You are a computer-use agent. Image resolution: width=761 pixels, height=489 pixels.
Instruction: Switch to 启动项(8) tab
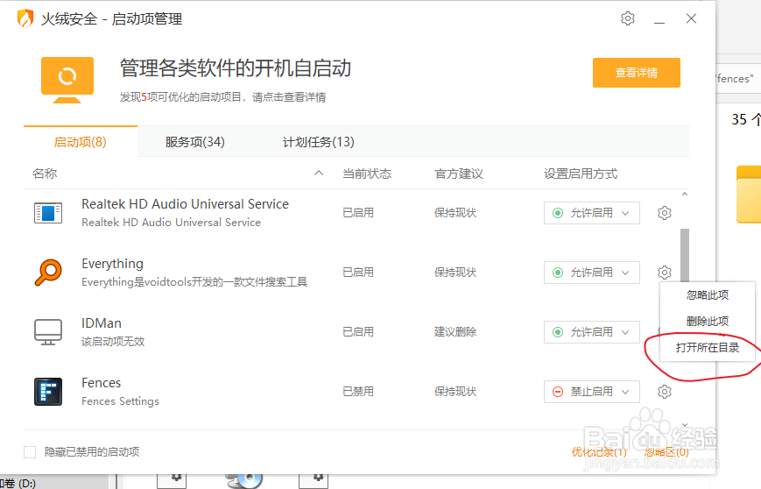[x=80, y=142]
